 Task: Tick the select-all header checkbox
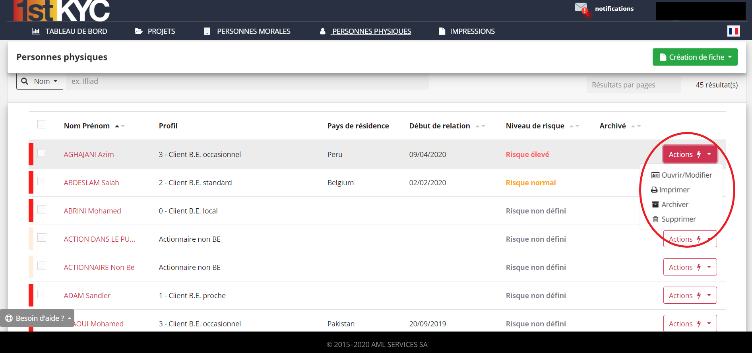pyautogui.click(x=42, y=124)
